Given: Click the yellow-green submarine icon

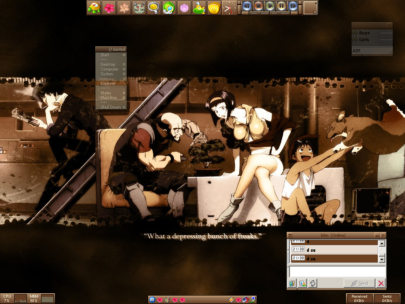Looking at the screenshot, I should tap(199, 8).
